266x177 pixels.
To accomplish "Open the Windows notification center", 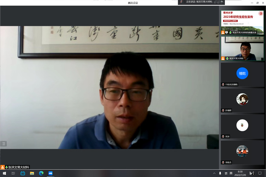I will coord(260,173).
